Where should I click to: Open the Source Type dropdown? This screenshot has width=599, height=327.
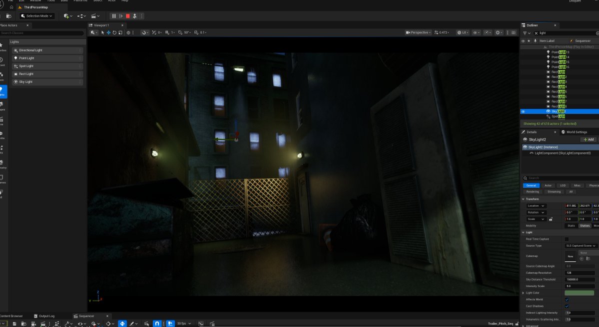tap(581, 245)
